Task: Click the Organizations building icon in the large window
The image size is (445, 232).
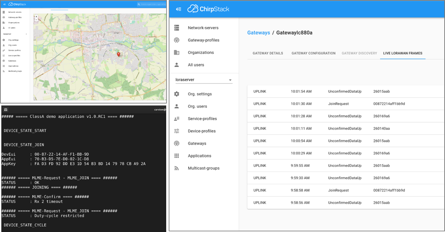Action: pos(177,52)
